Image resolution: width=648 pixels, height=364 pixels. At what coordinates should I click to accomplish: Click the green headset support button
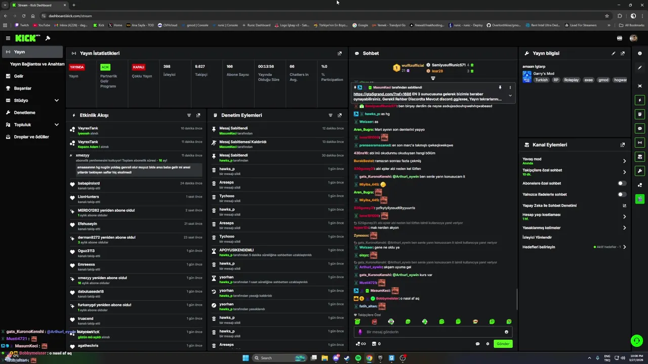[636, 340]
